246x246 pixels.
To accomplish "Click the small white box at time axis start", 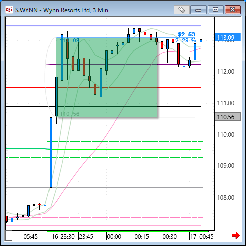I will (9, 236).
